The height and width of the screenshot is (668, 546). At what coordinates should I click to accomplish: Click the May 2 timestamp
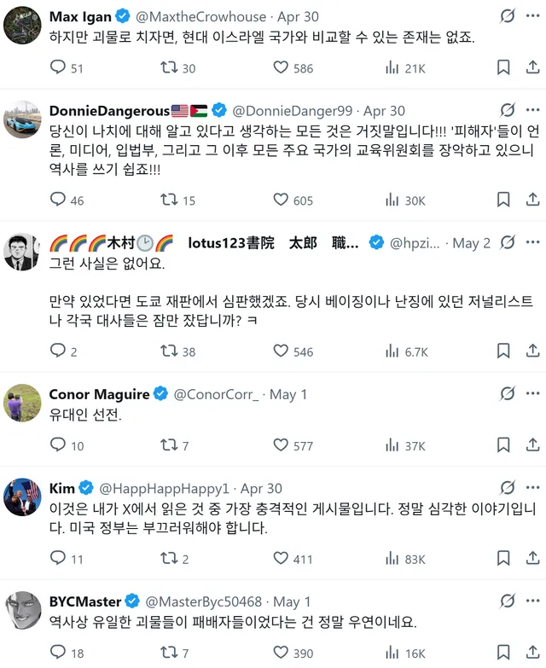click(x=471, y=243)
